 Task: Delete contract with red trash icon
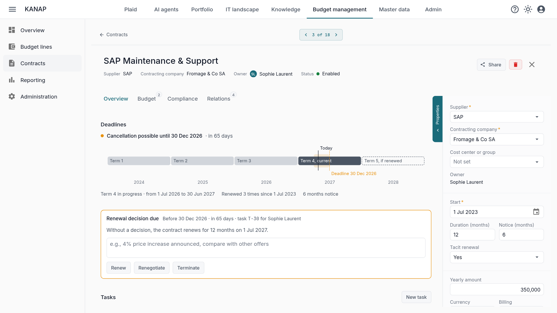(x=516, y=65)
